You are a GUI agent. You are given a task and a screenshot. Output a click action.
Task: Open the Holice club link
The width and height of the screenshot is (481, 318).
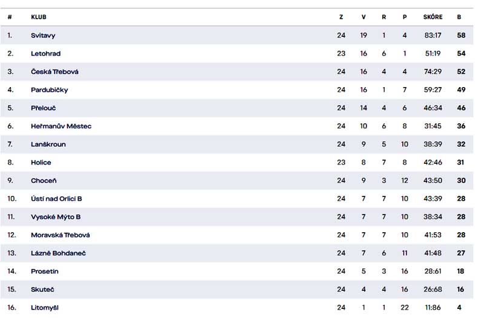(41, 163)
